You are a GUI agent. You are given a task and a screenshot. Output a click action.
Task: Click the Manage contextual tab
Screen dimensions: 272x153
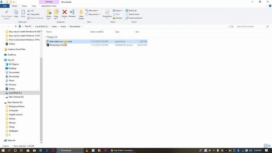(x=49, y=2)
